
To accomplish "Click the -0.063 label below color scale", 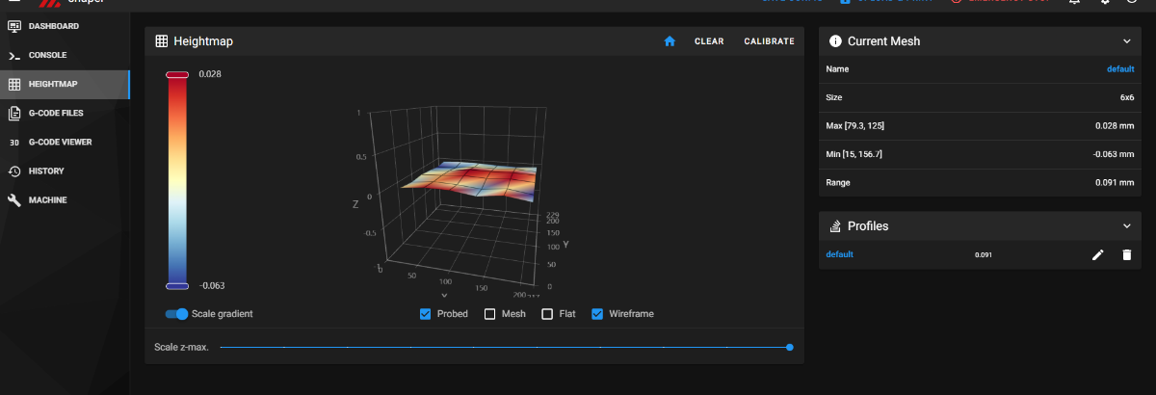I will [212, 285].
